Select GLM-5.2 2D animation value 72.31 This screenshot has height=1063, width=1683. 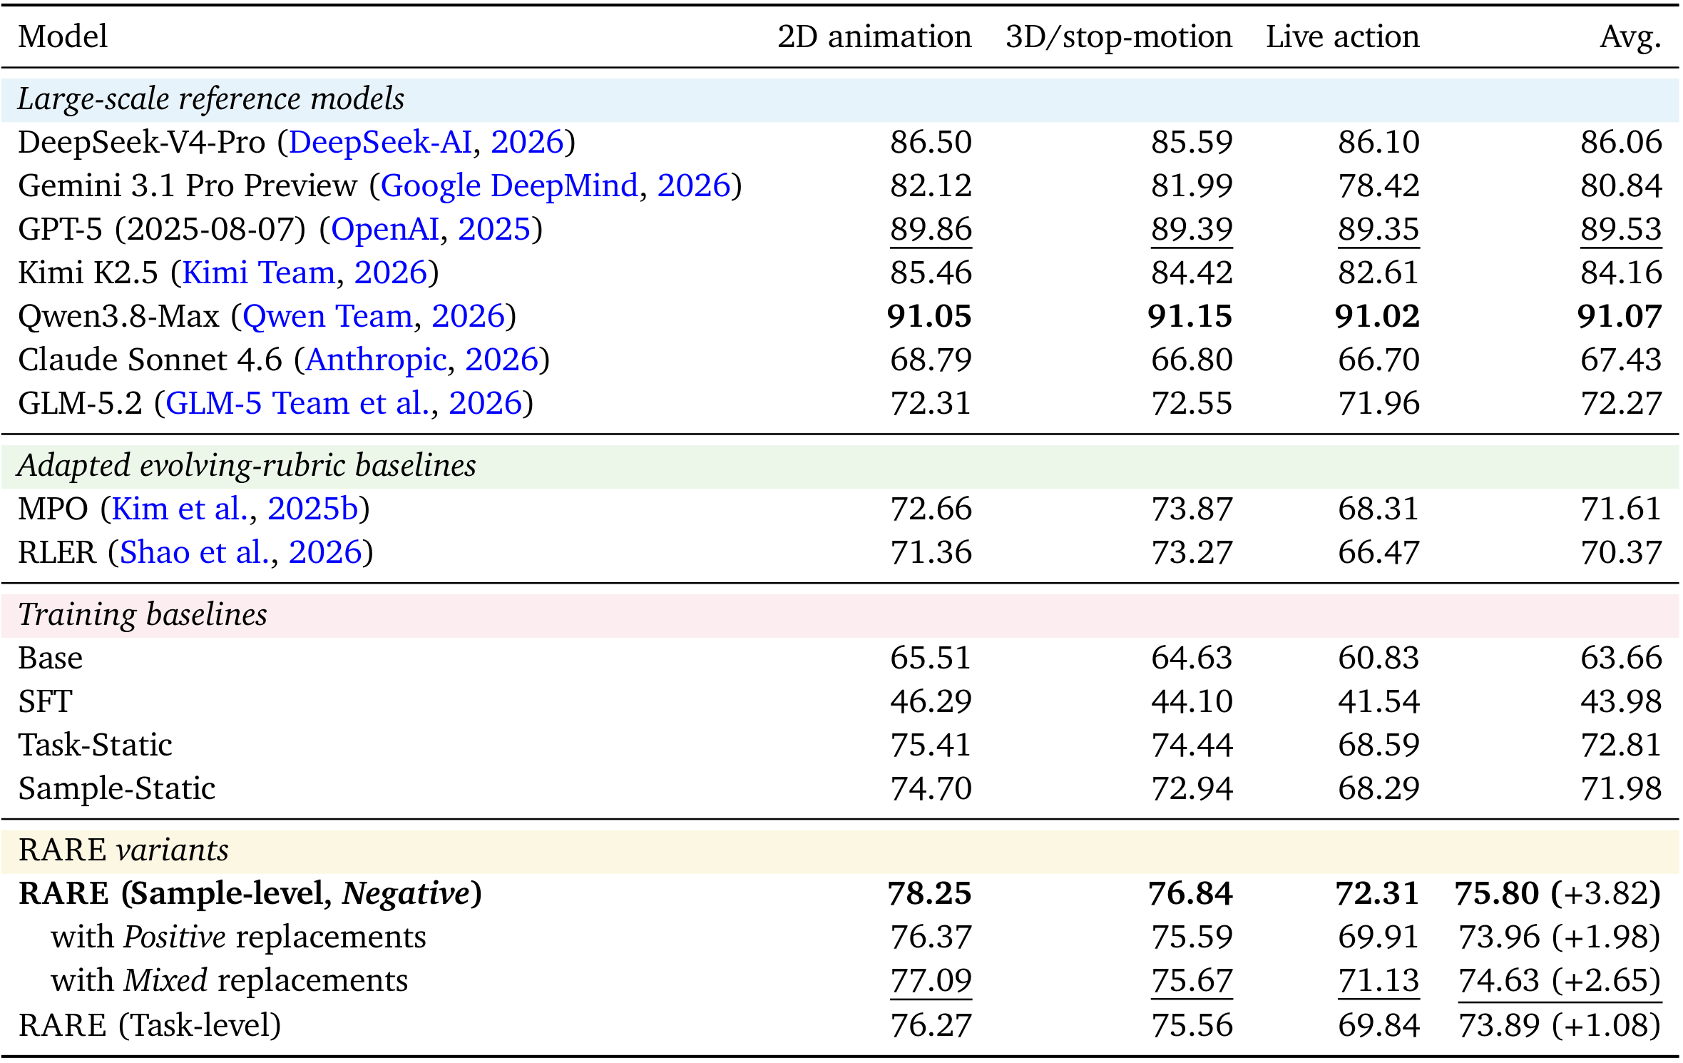point(931,404)
